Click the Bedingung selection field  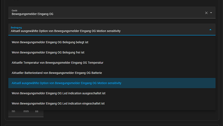point(112,29)
